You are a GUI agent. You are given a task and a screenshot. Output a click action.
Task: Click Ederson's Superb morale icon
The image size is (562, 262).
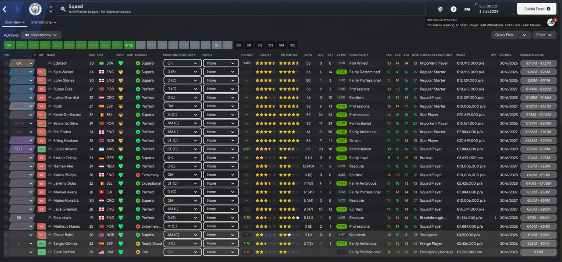click(x=138, y=63)
